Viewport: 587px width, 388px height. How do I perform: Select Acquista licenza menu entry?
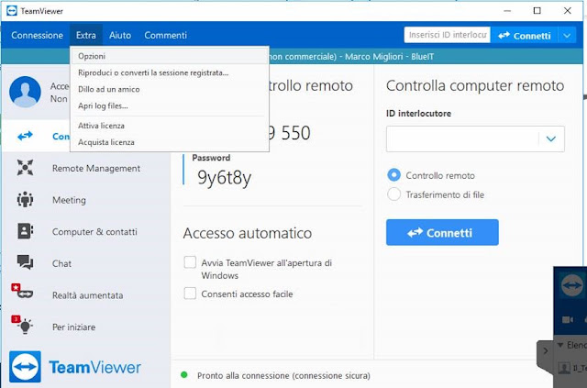(169, 142)
